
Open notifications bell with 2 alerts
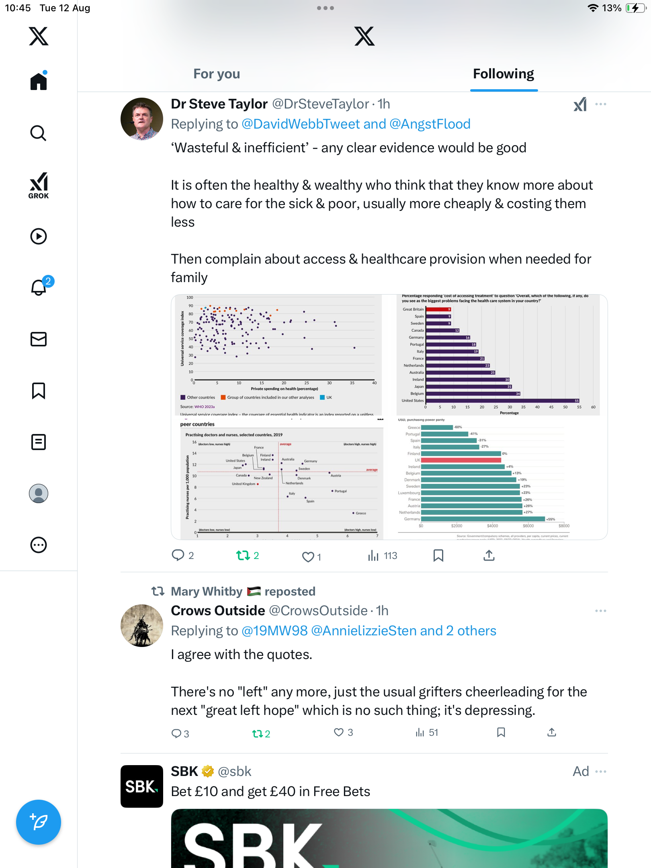(x=39, y=287)
